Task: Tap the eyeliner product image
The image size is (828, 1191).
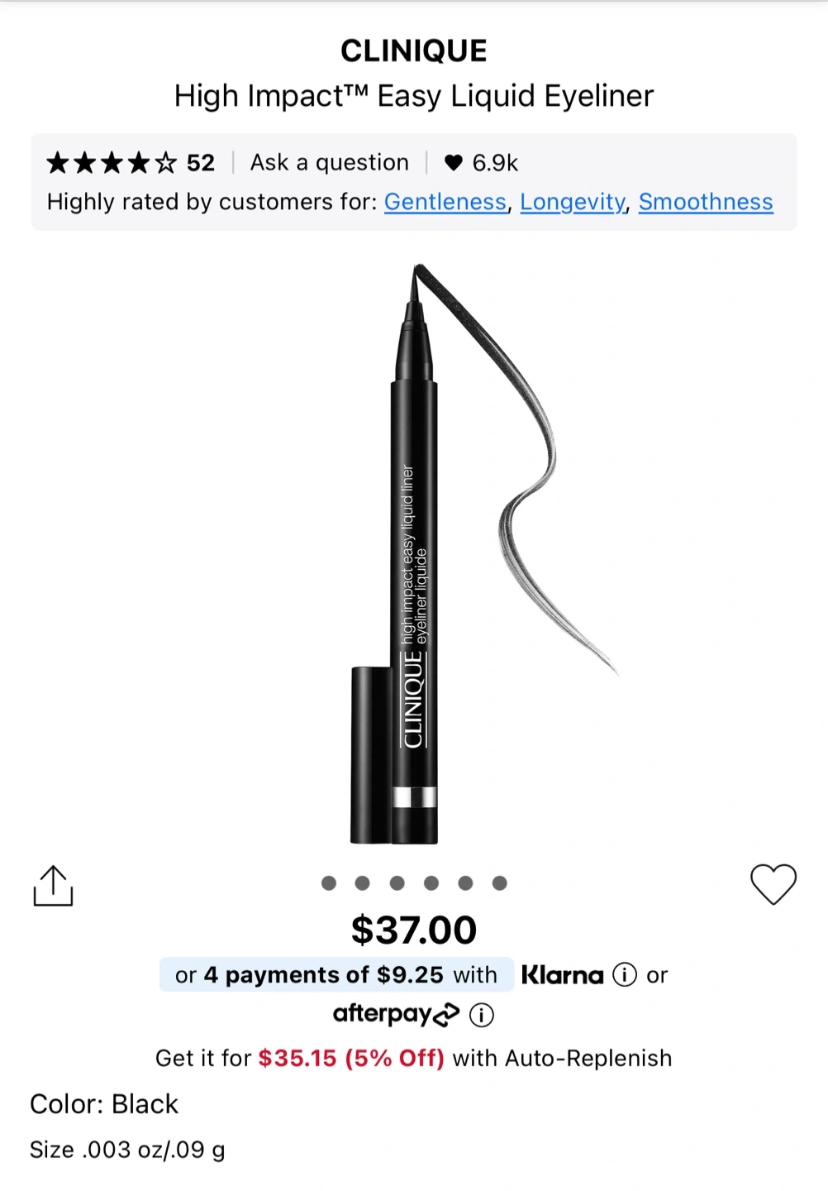Action: (414, 553)
